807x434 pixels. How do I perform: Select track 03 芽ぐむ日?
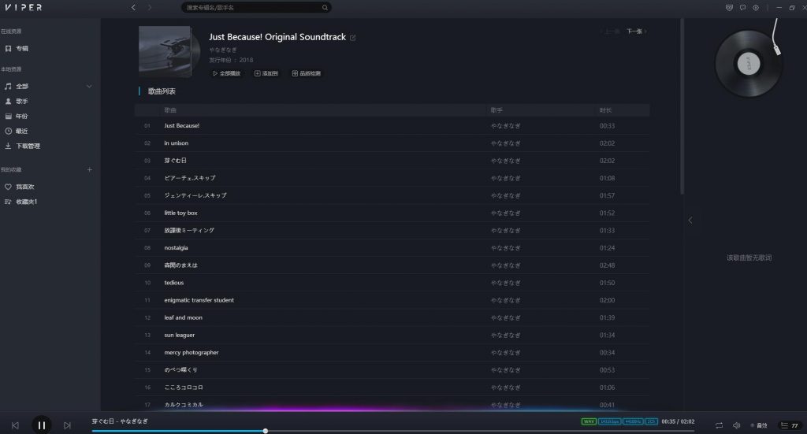[392, 161]
